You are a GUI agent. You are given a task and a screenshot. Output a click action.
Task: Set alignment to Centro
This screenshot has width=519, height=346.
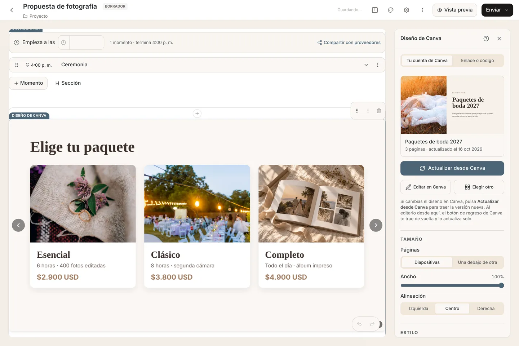pos(452,309)
